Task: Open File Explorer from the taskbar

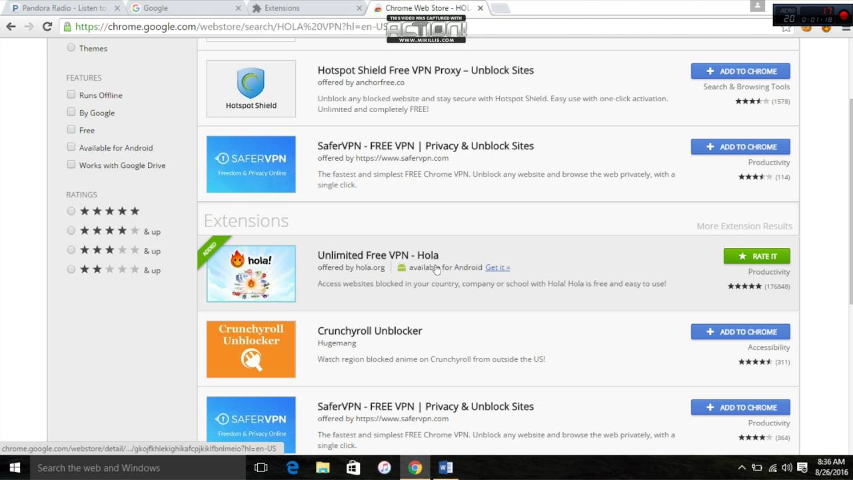Action: pyautogui.click(x=323, y=467)
